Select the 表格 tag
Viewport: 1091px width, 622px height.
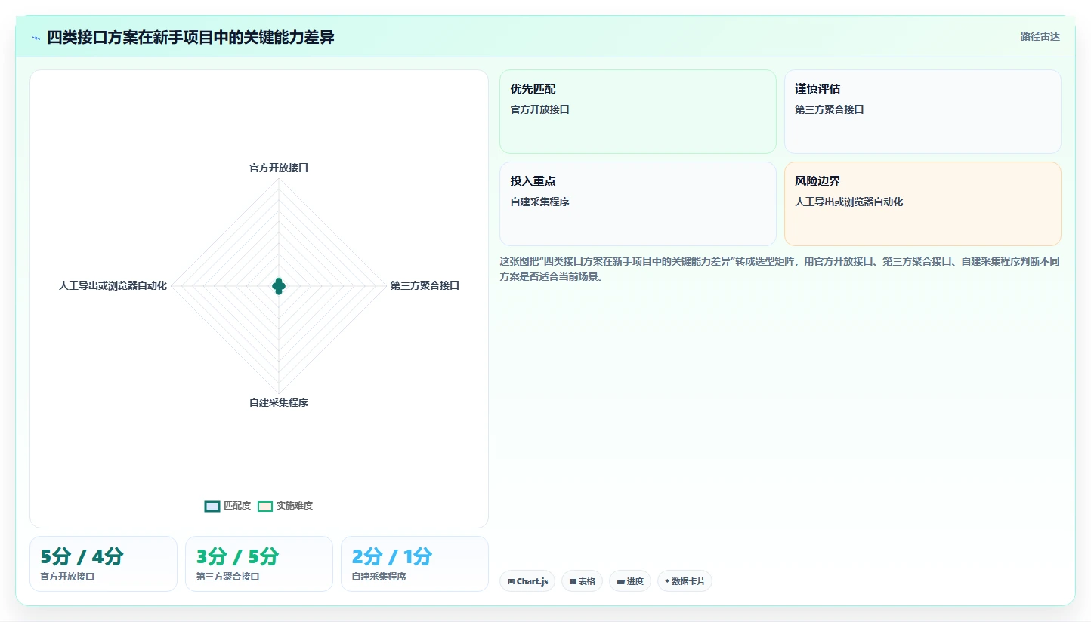click(582, 581)
